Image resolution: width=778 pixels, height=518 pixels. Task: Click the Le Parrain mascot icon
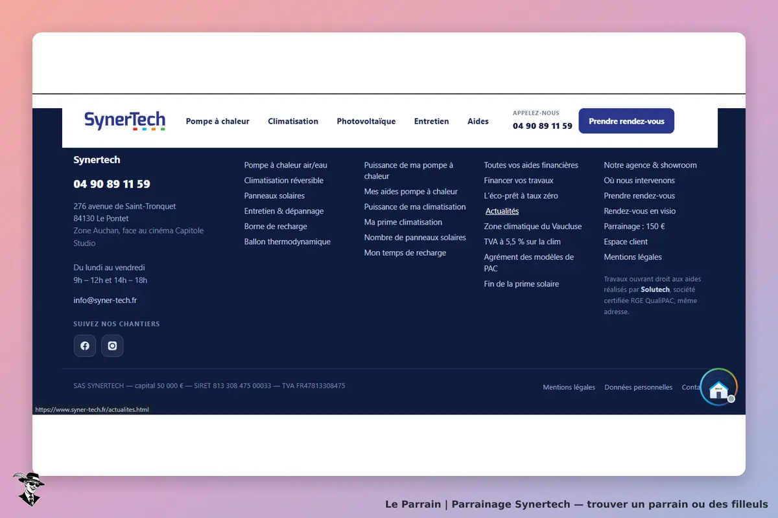[x=29, y=488]
